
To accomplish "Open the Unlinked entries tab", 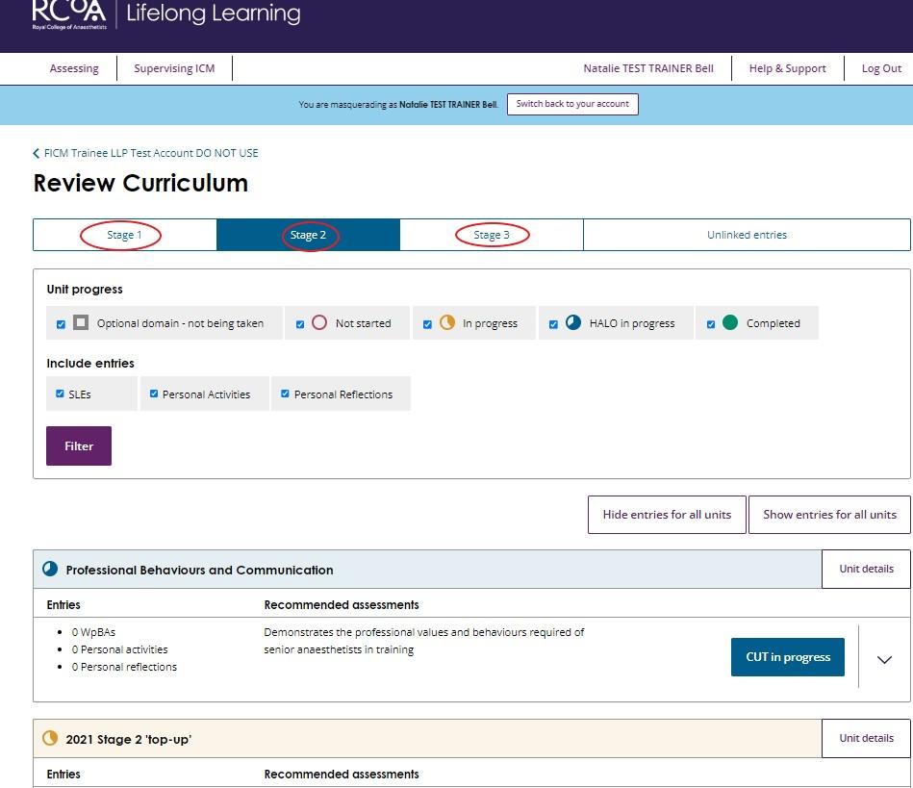I will (x=747, y=235).
